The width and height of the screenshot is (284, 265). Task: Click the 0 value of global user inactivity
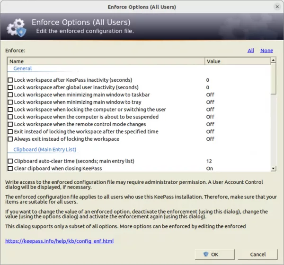pyautogui.click(x=208, y=87)
